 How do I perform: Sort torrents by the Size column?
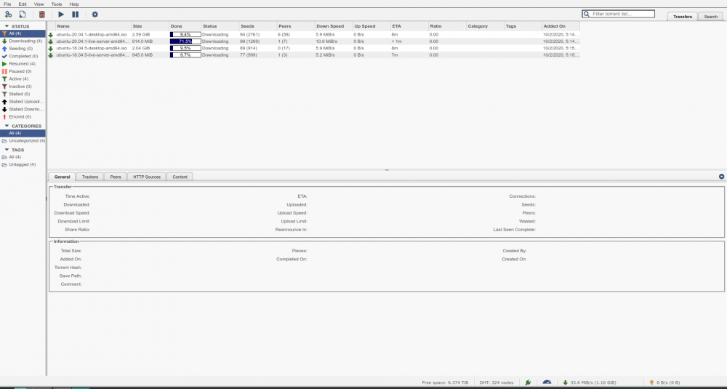(150, 26)
